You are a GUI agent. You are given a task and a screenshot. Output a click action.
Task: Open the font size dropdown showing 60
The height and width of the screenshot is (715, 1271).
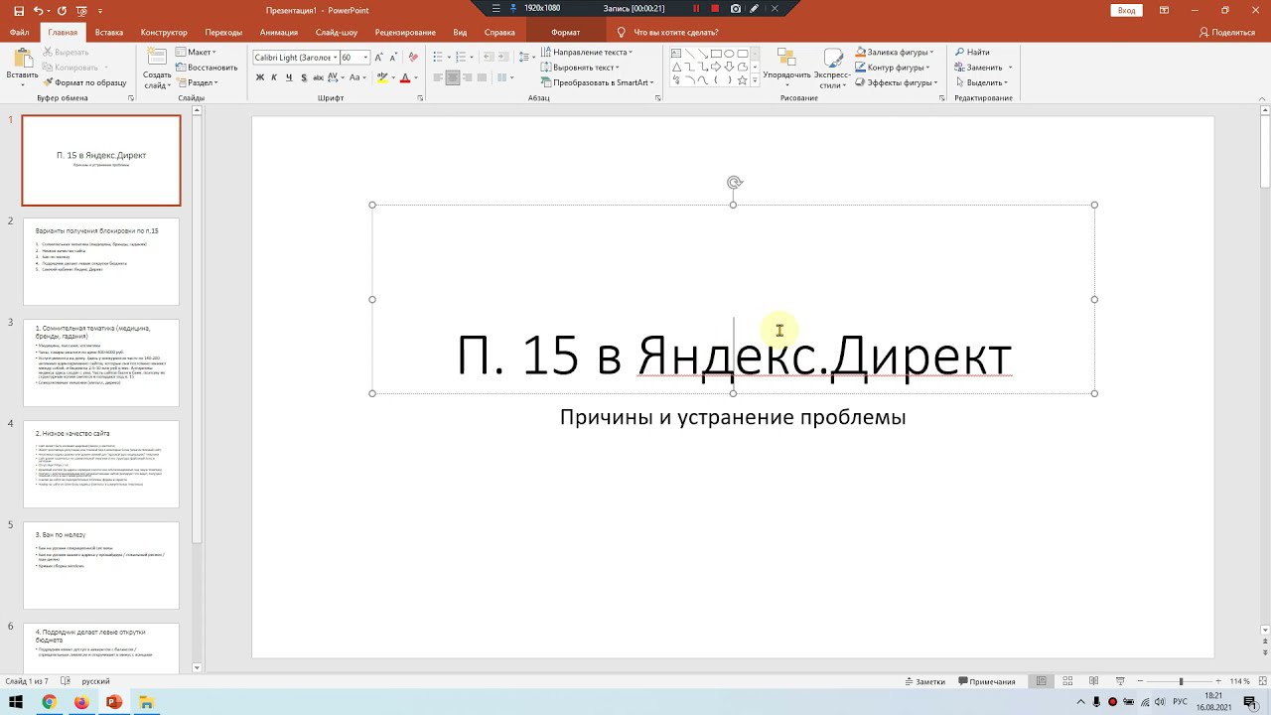[x=365, y=58]
